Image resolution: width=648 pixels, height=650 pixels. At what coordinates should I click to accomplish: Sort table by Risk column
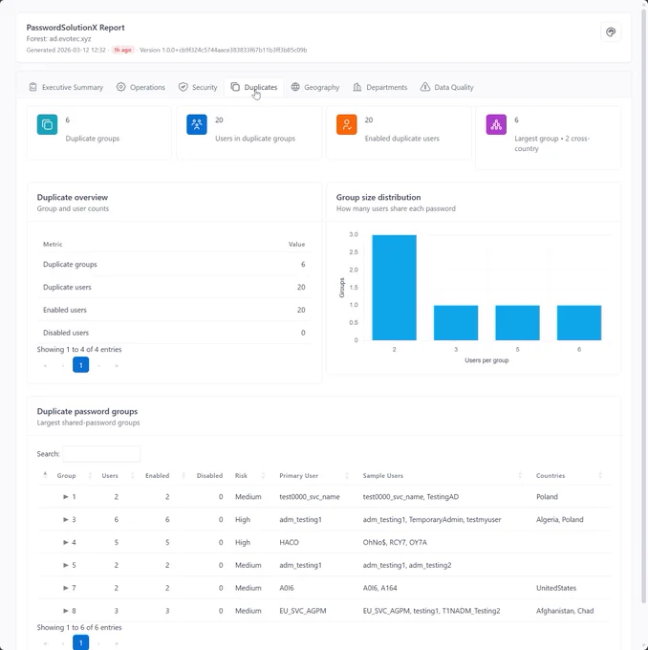coord(241,475)
